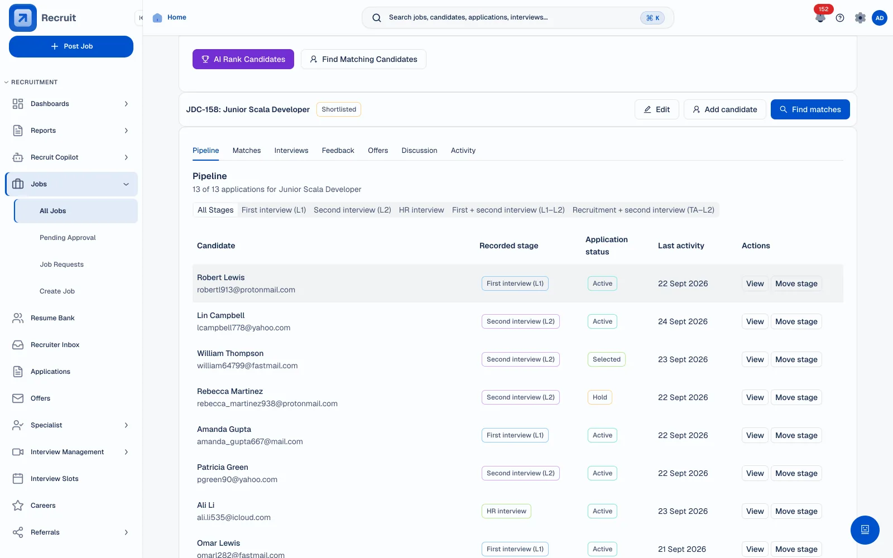Select All Jobs in sidebar
The height and width of the screenshot is (558, 893).
pos(76,211)
